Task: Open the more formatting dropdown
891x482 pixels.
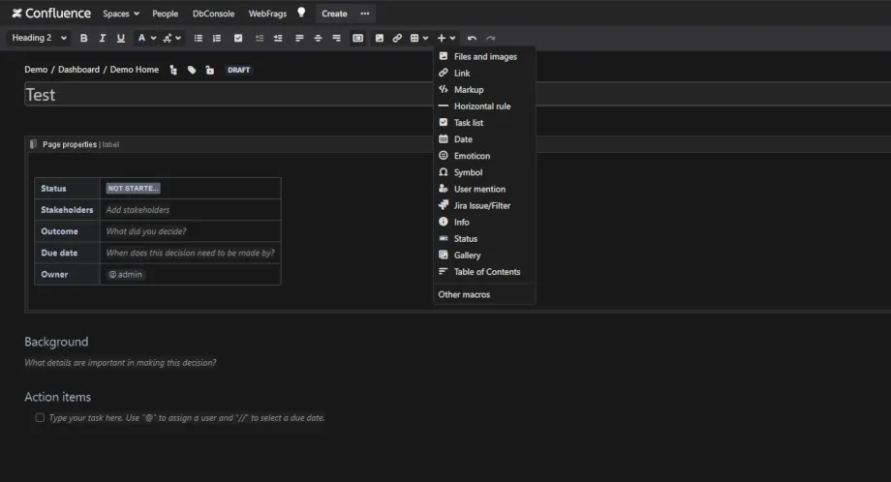Action: click(171, 38)
